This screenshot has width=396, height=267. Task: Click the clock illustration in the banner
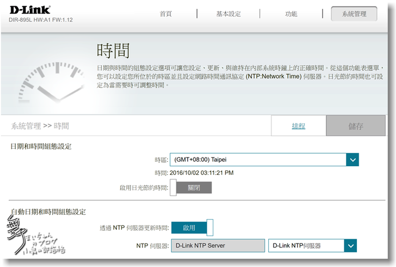pos(50,81)
